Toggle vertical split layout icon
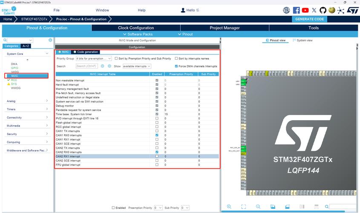Screen dimensions: 360x213 (302, 207)
